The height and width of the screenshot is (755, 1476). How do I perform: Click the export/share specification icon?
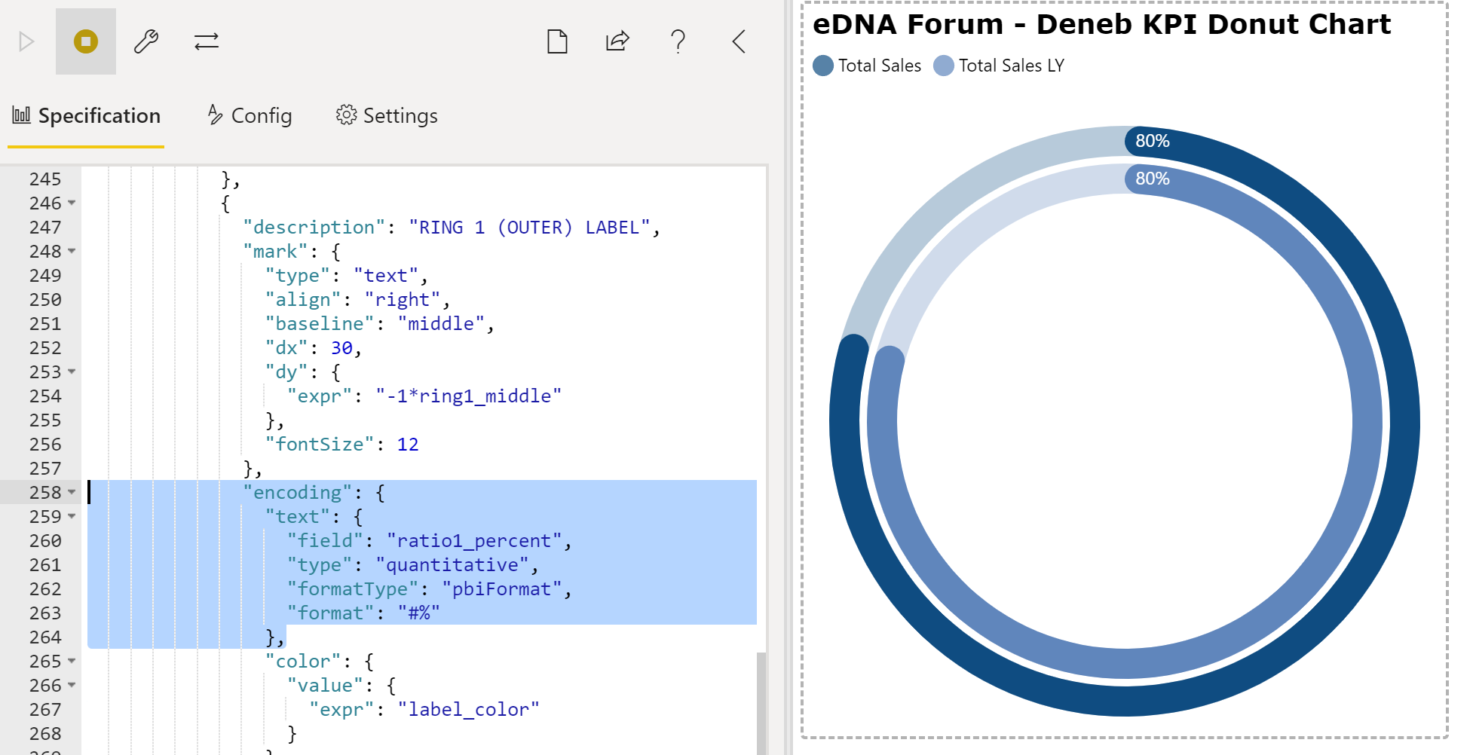click(x=617, y=41)
